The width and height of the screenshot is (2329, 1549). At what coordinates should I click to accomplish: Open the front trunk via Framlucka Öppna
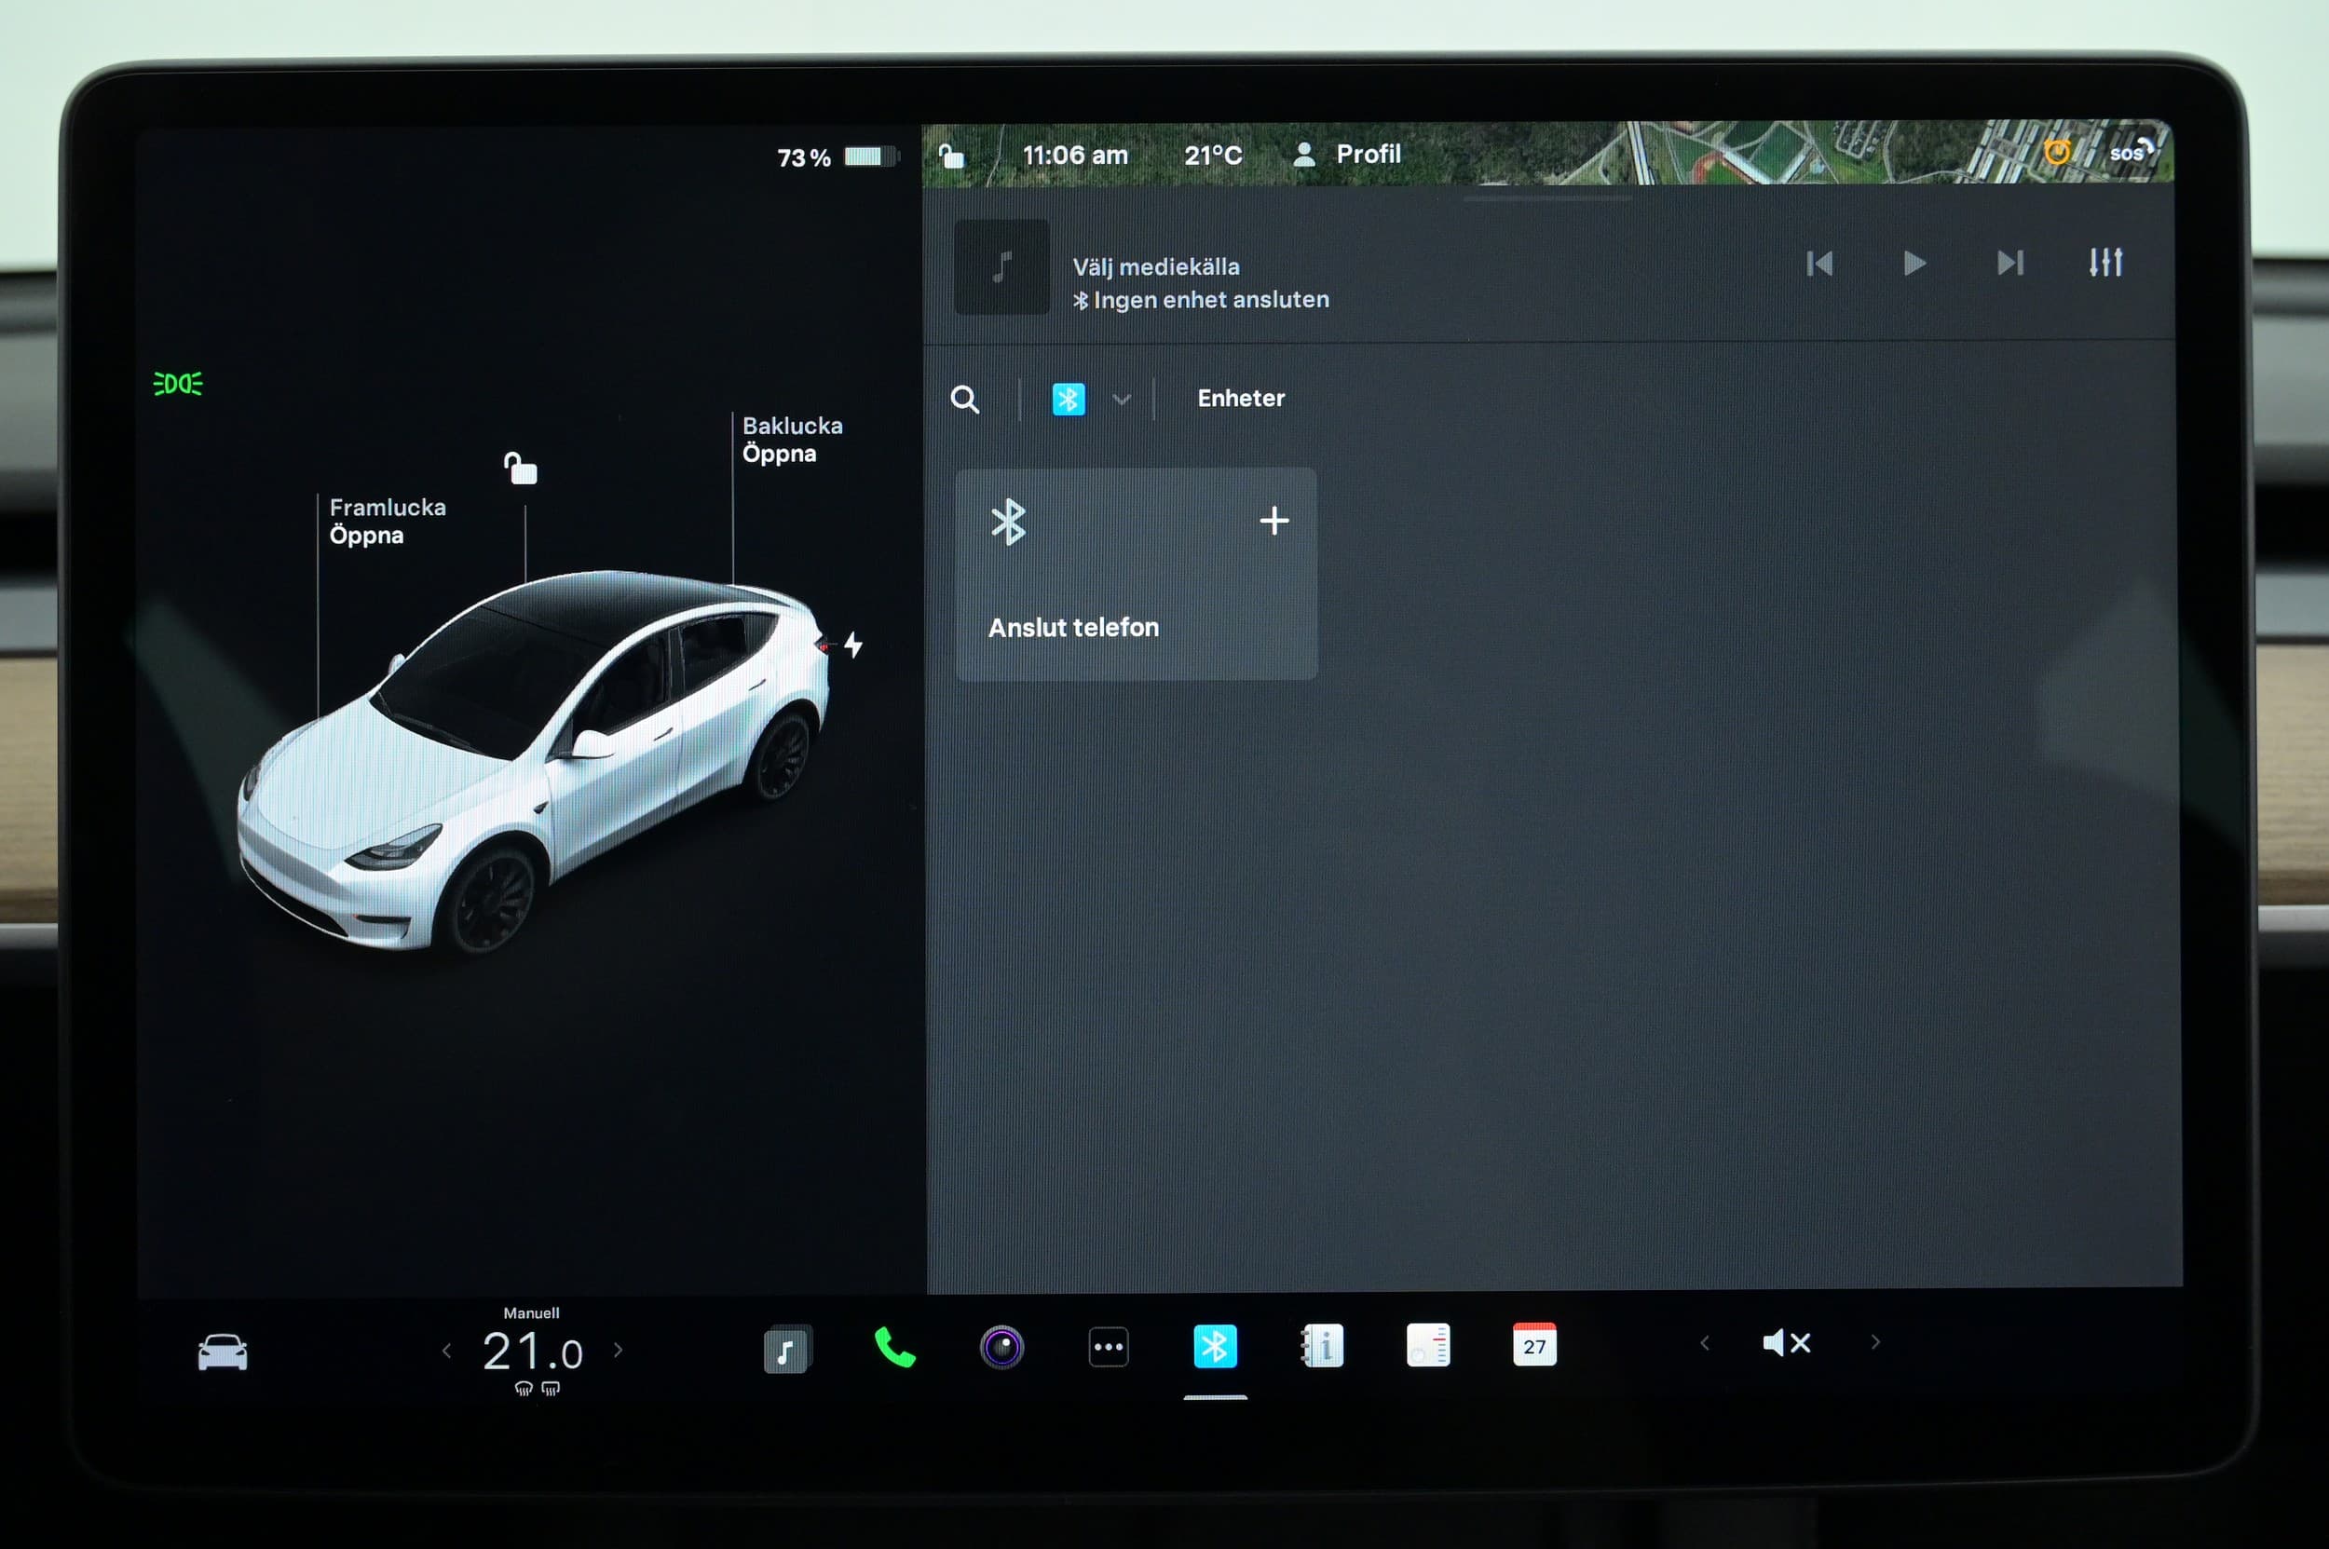(x=388, y=521)
